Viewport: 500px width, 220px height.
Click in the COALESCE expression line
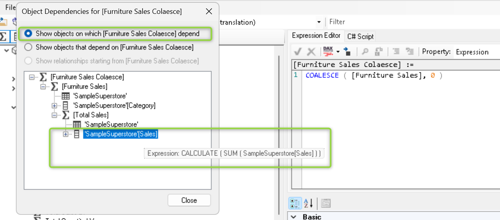[374, 76]
